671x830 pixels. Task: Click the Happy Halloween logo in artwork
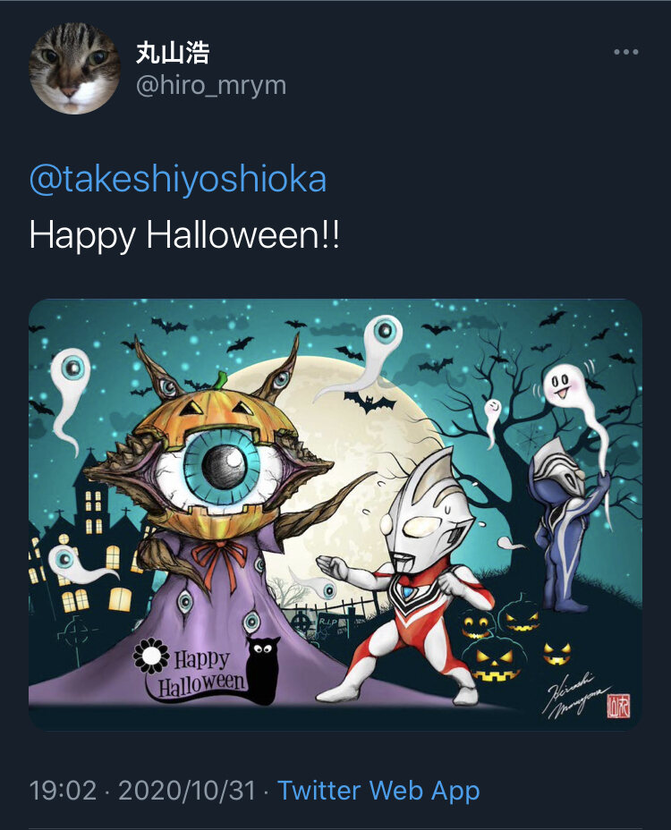click(192, 673)
